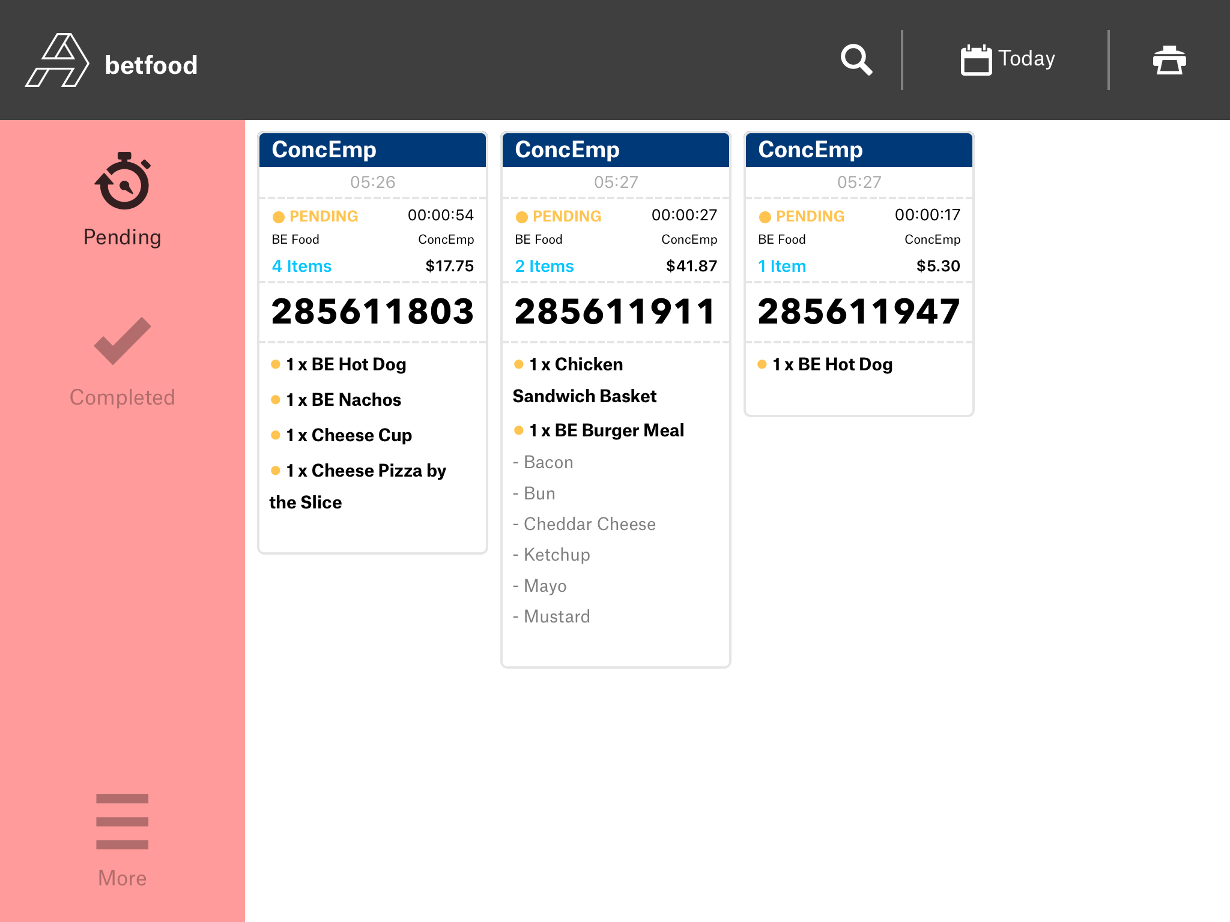Image resolution: width=1230 pixels, height=922 pixels.
Task: Click the betfood logo icon
Action: click(57, 61)
